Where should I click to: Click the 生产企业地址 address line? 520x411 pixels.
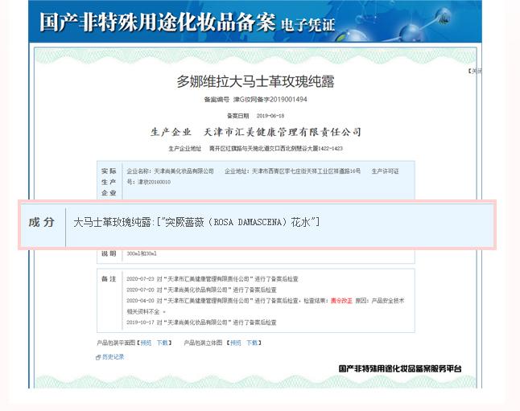click(255, 149)
